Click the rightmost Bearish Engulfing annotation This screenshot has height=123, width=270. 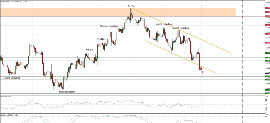pyautogui.click(x=180, y=28)
